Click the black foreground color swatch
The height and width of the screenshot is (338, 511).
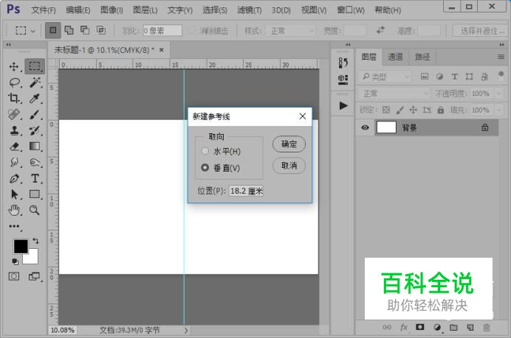[20, 246]
